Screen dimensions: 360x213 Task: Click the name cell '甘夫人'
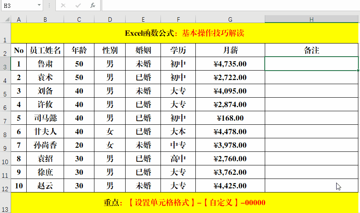[x=45, y=131]
